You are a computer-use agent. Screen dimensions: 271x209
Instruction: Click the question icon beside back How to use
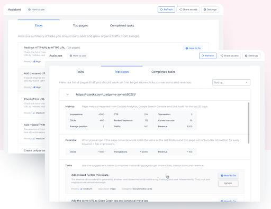(29, 9)
